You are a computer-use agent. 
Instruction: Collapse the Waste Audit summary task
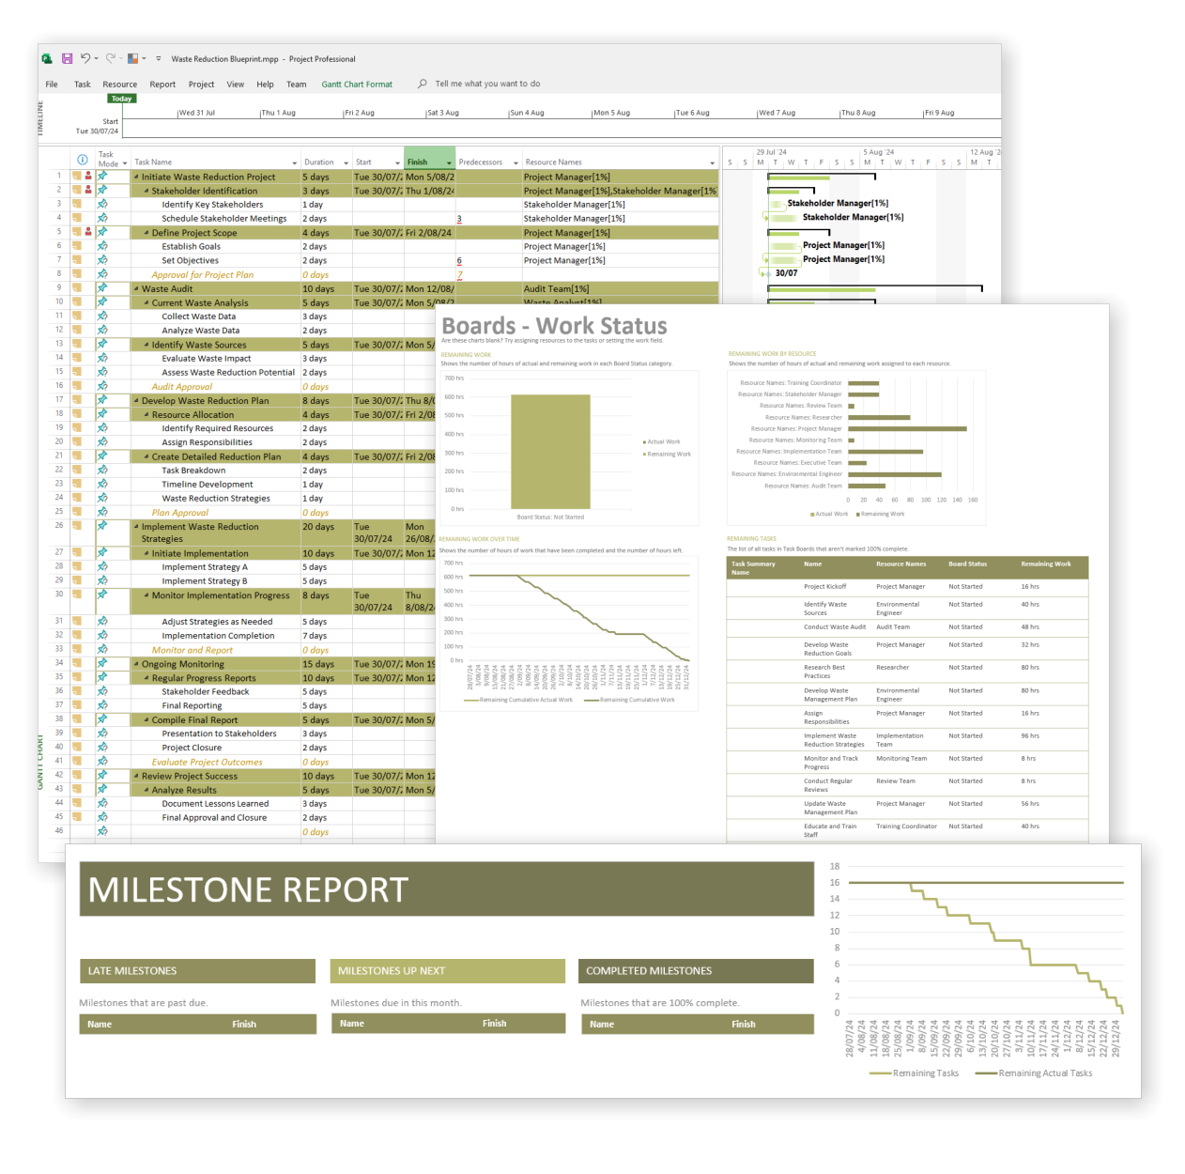[x=136, y=289]
